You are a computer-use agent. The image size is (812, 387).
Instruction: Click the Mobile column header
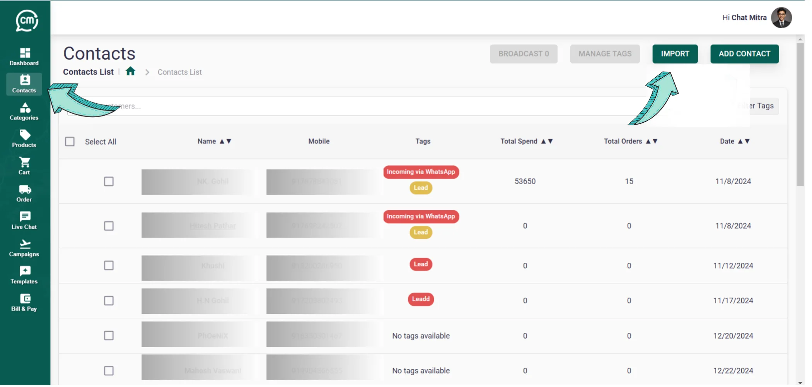319,141
